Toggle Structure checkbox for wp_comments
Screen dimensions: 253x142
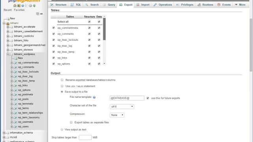(x=89, y=34)
